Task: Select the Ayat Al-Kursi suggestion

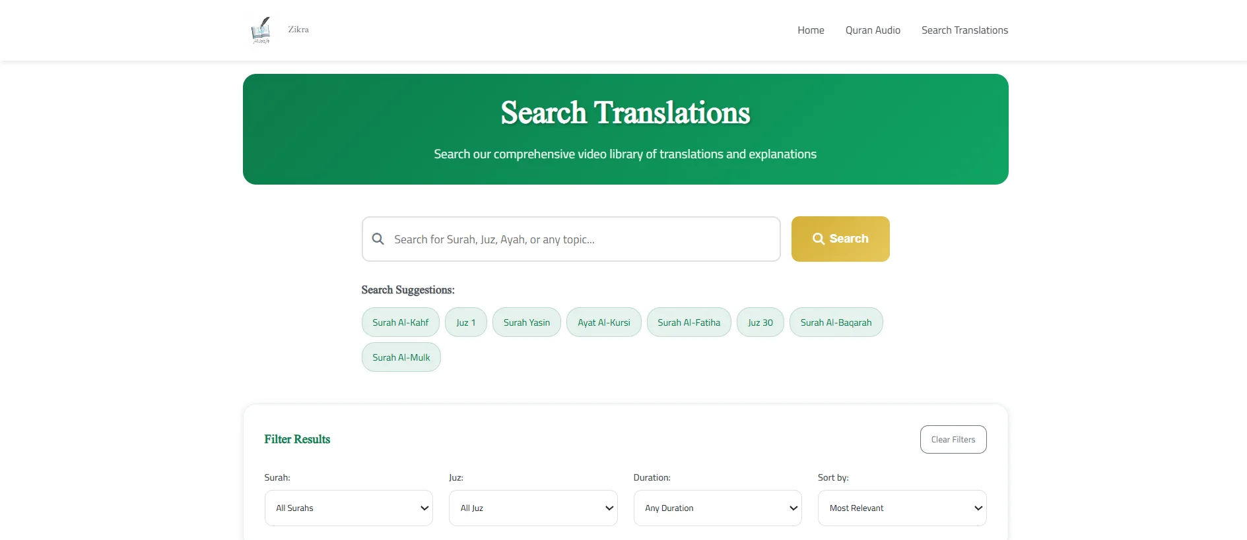Action: [x=604, y=322]
